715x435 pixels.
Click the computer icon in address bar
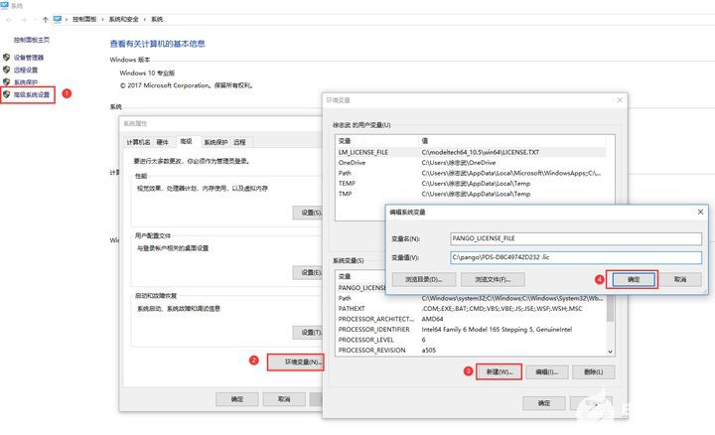pyautogui.click(x=57, y=19)
